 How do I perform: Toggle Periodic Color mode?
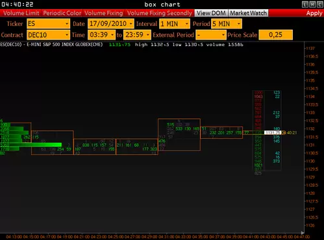[62, 13]
